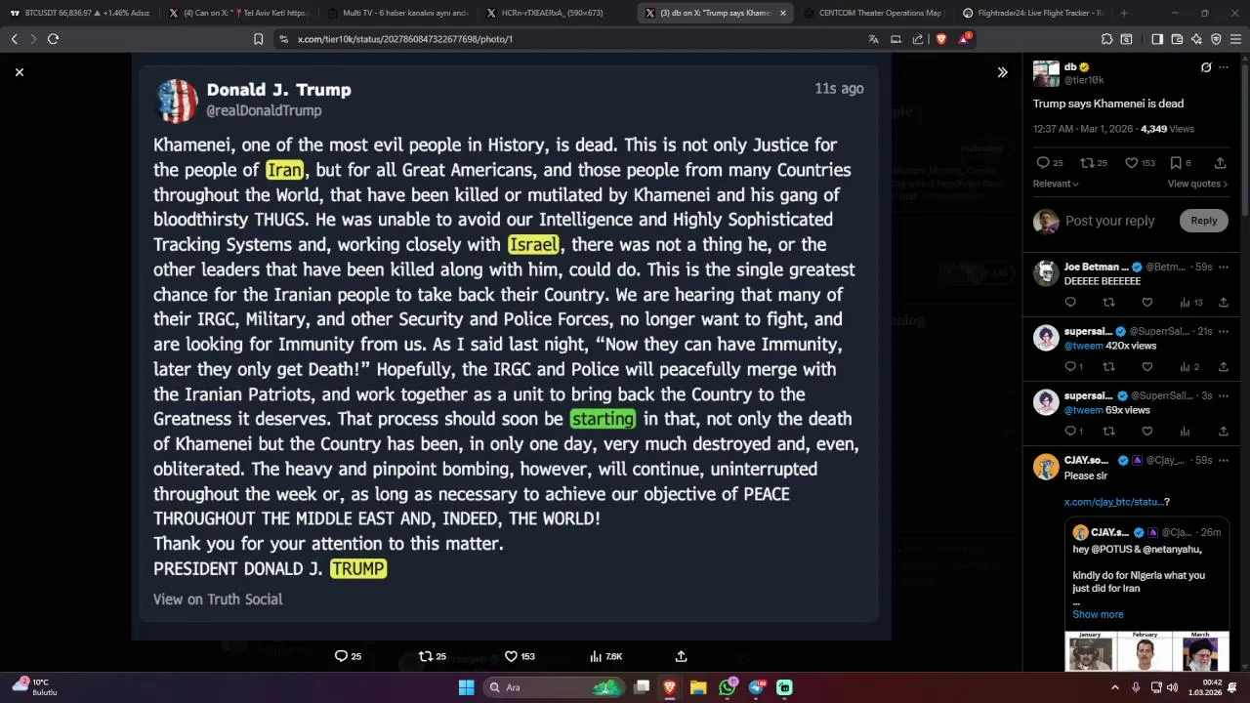Click reply count 25 on db's post
The width and height of the screenshot is (1250, 703).
1049,163
